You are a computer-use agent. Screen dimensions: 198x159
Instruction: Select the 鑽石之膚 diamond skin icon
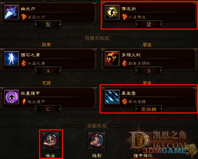tap(11, 59)
